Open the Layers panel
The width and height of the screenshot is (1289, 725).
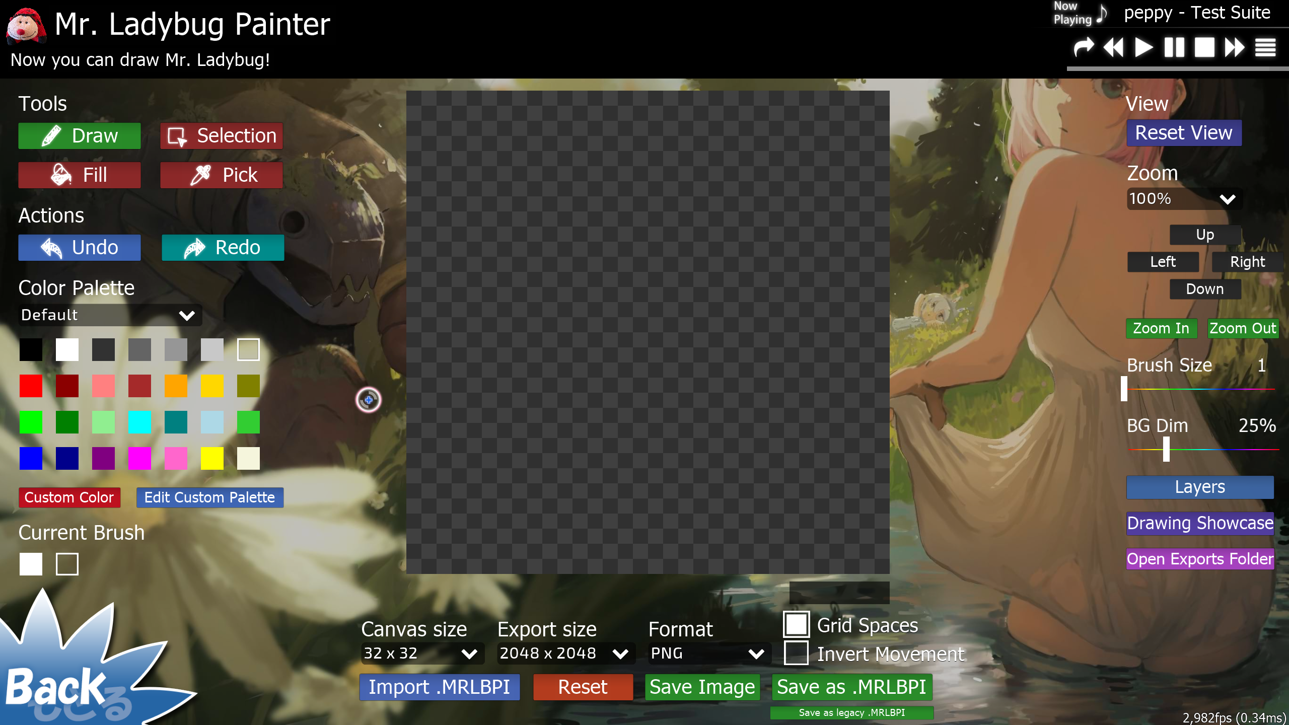pos(1200,487)
